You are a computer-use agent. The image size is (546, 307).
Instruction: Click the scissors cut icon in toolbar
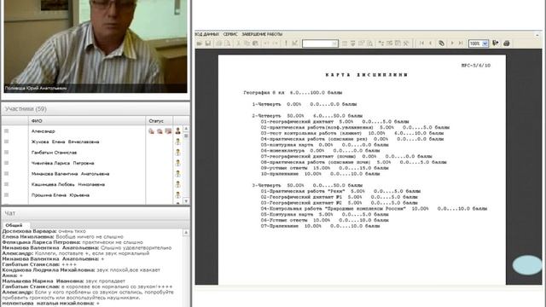tap(238, 43)
